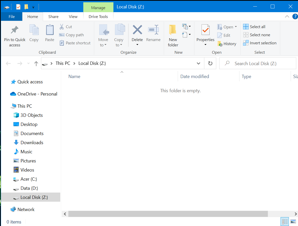Open the View ribbon tab
The width and height of the screenshot is (298, 226).
coord(73,17)
